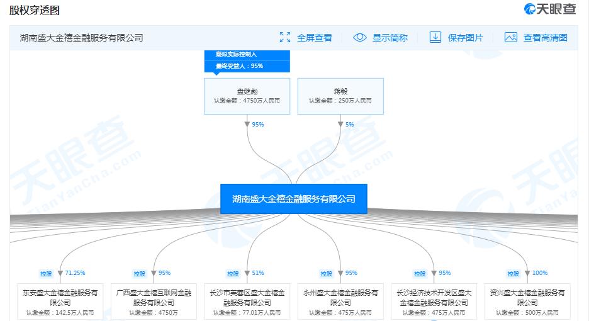Screen dimensions: 589x321
Task: Click company name in header bar
Action: point(82,38)
